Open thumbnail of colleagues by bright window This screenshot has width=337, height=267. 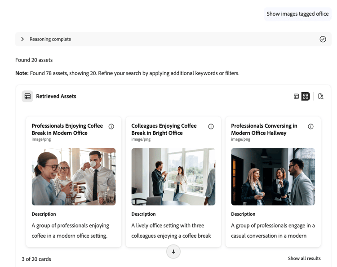[x=173, y=177]
